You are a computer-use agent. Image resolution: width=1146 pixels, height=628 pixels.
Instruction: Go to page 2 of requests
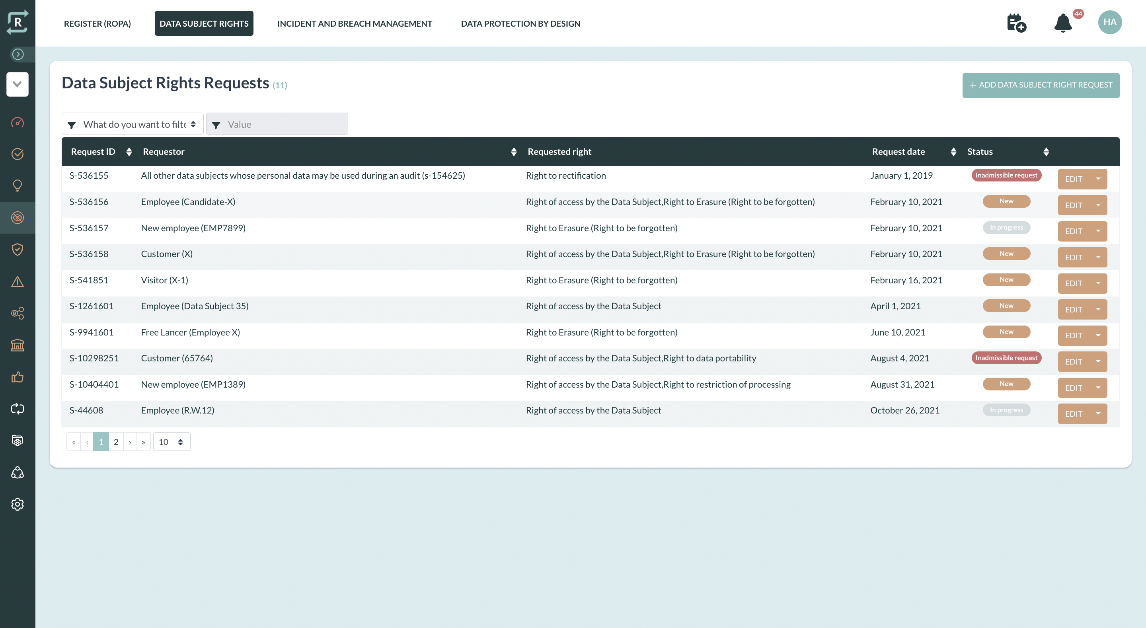coord(116,441)
